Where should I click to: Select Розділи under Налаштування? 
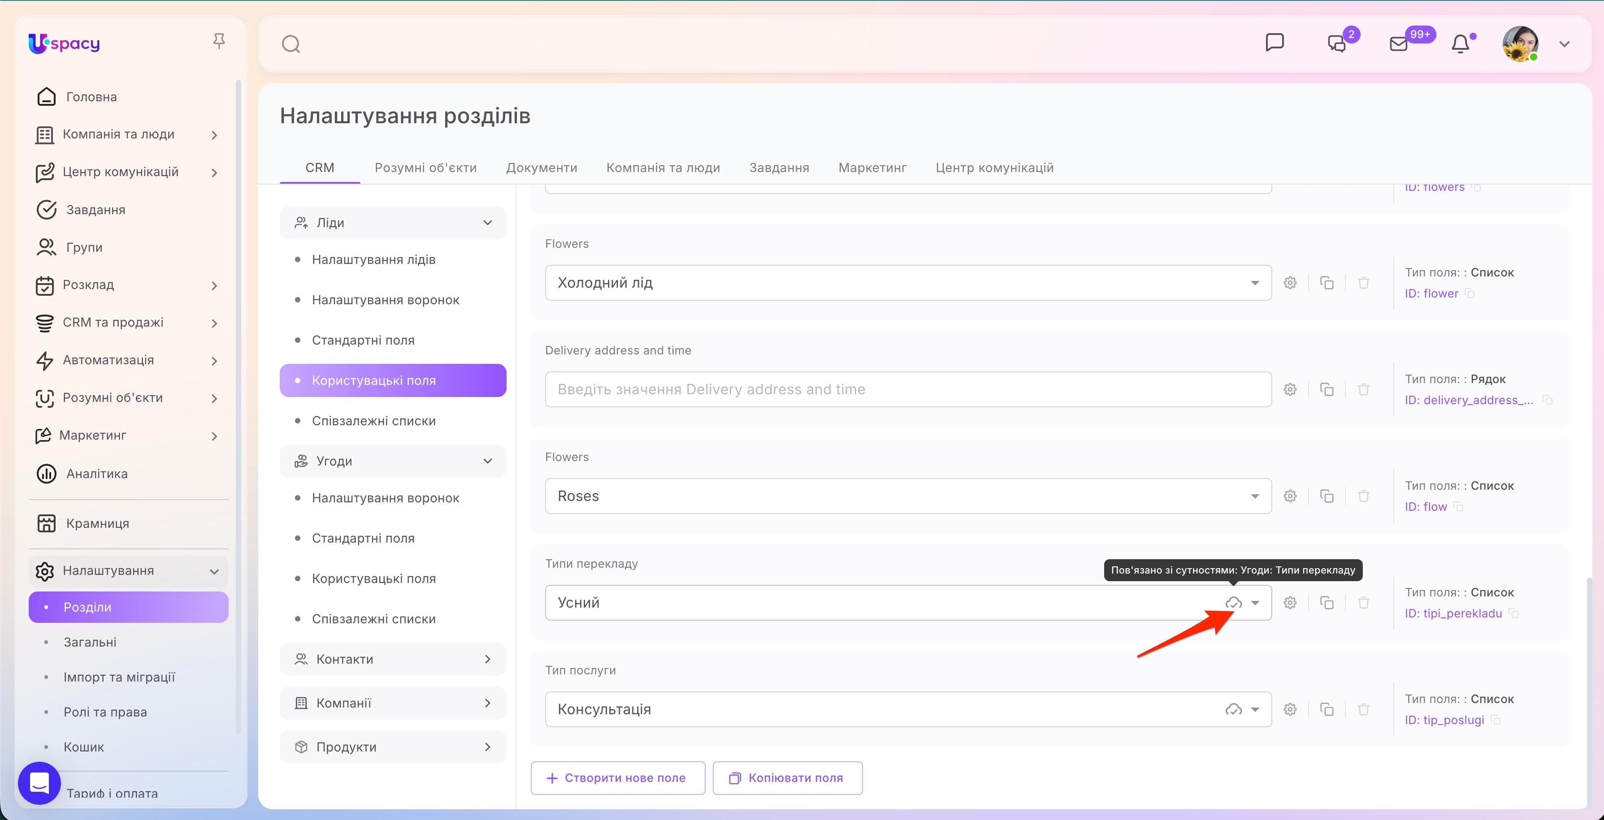pos(128,607)
